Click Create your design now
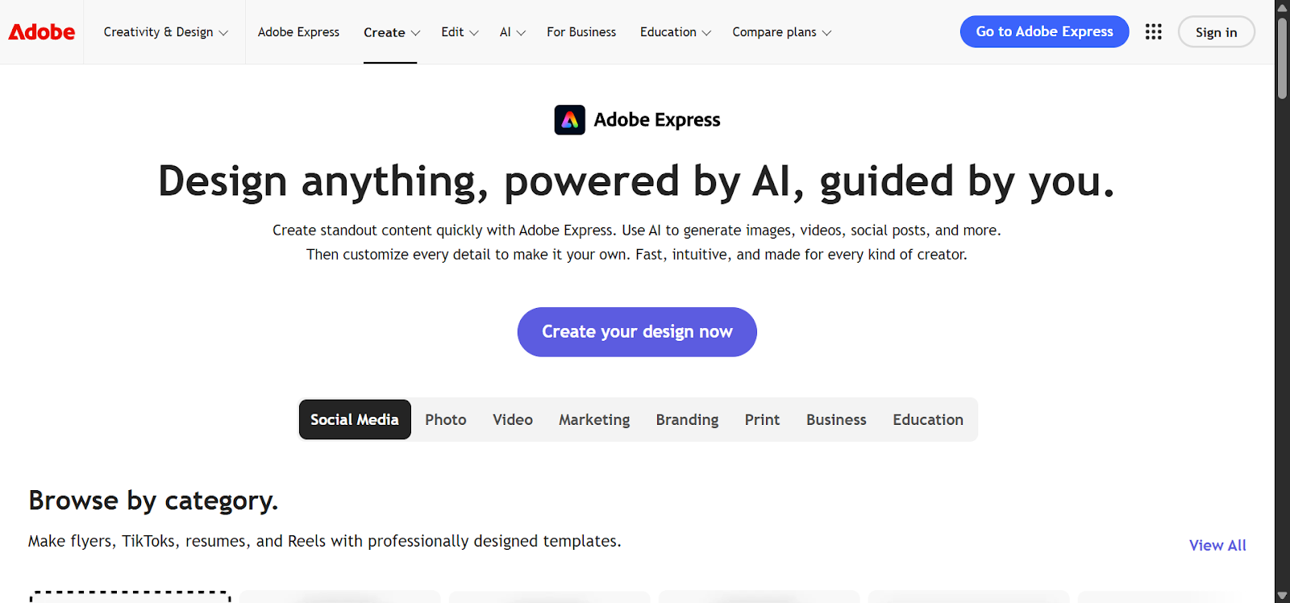 tap(637, 332)
